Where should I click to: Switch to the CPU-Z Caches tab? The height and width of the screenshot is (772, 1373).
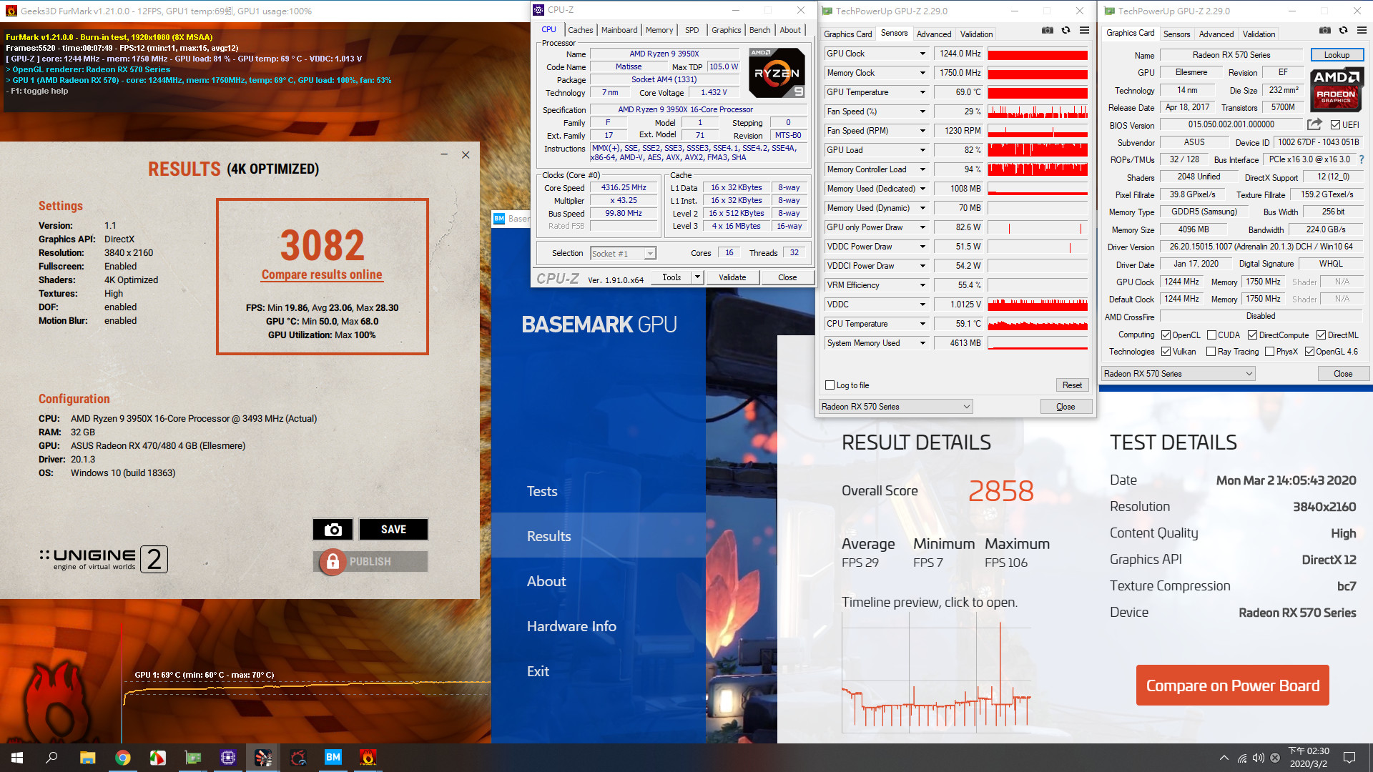pyautogui.click(x=580, y=30)
